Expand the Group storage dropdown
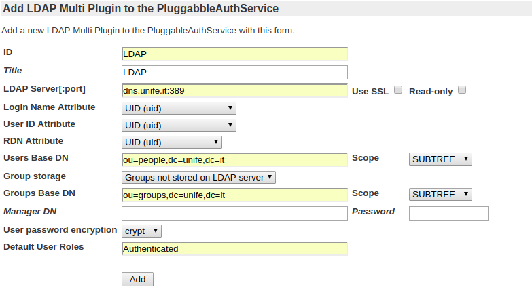The height and width of the screenshot is (302, 532). coord(198,177)
